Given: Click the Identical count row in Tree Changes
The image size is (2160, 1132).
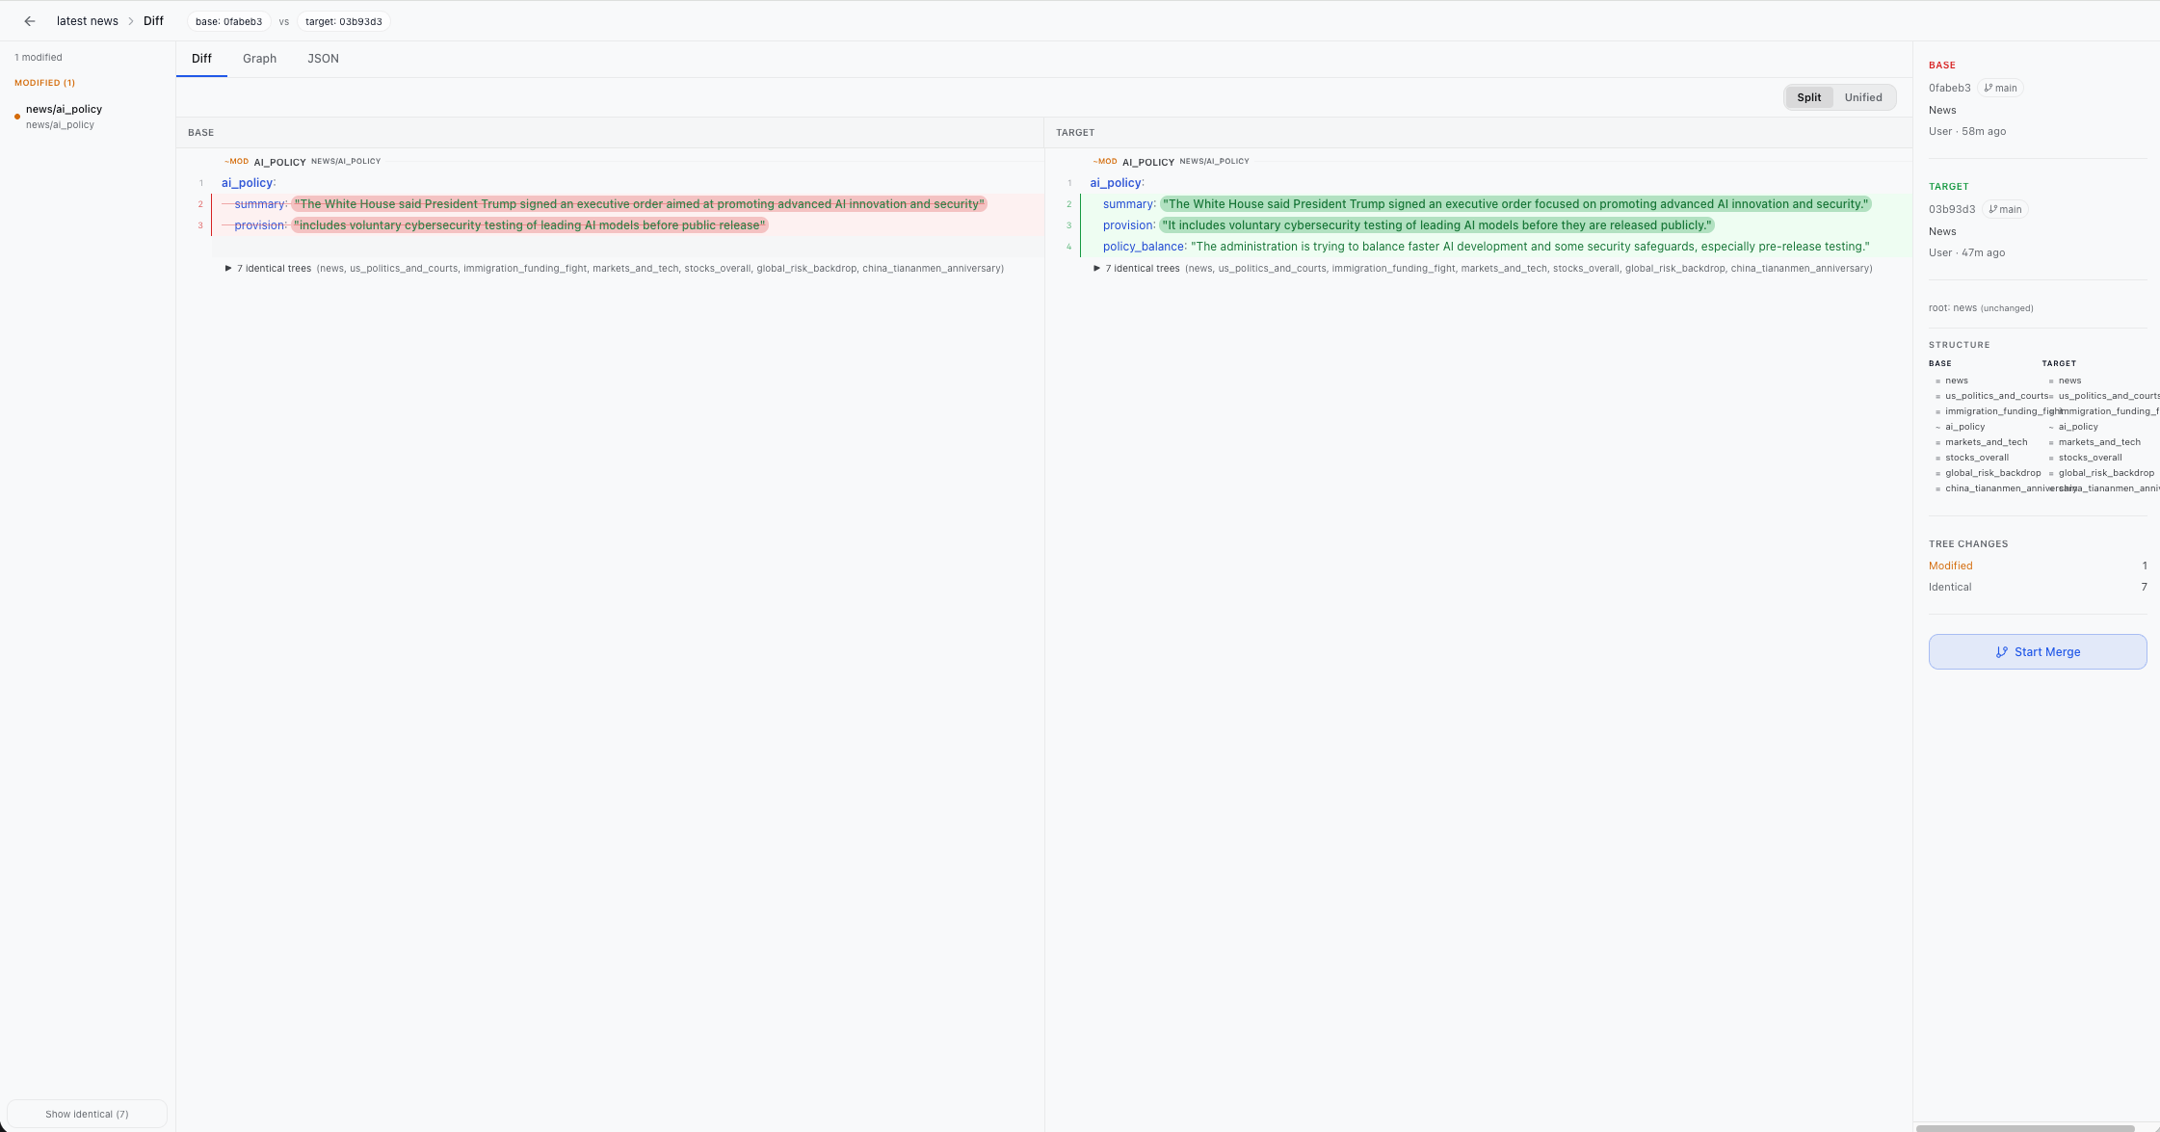Looking at the screenshot, I should (x=2038, y=587).
